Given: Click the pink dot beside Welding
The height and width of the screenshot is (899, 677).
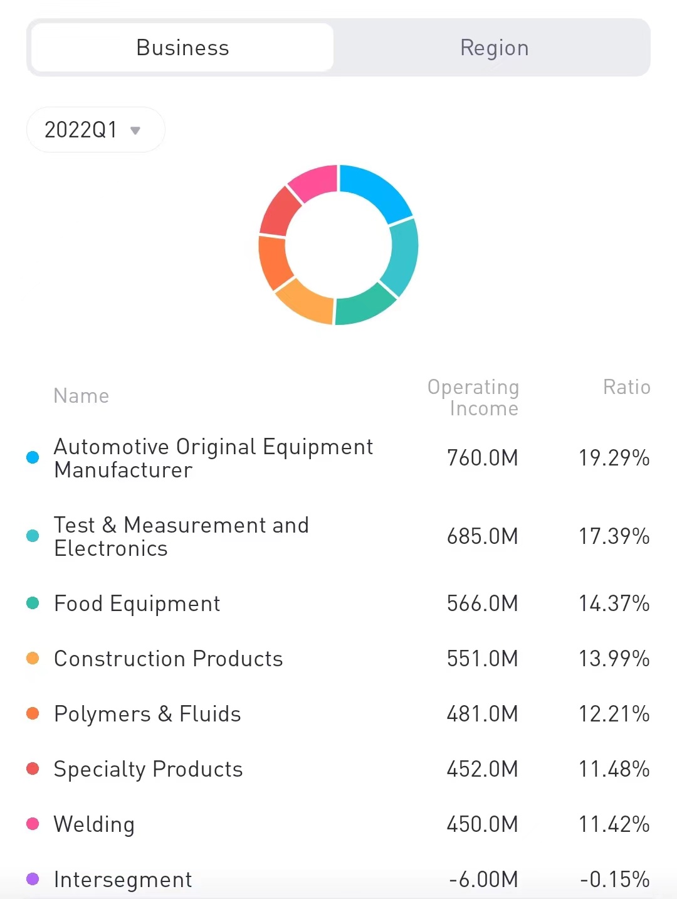Looking at the screenshot, I should (x=33, y=824).
